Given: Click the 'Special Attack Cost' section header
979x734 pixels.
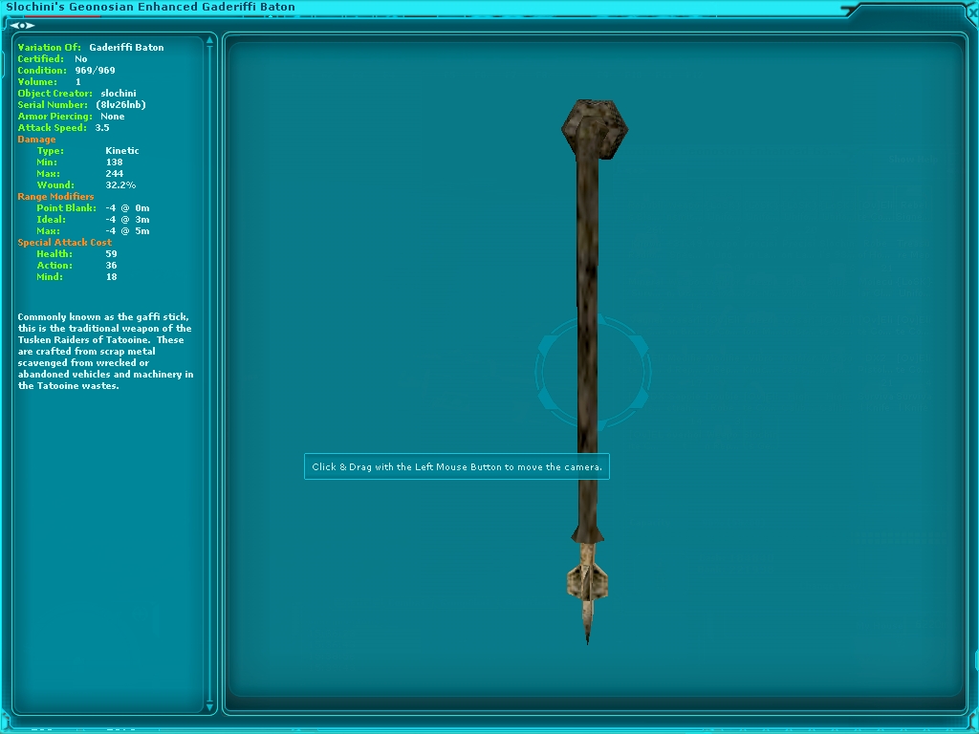Looking at the screenshot, I should point(65,243).
